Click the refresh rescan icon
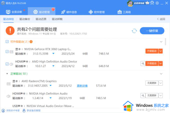 click(x=134, y=31)
